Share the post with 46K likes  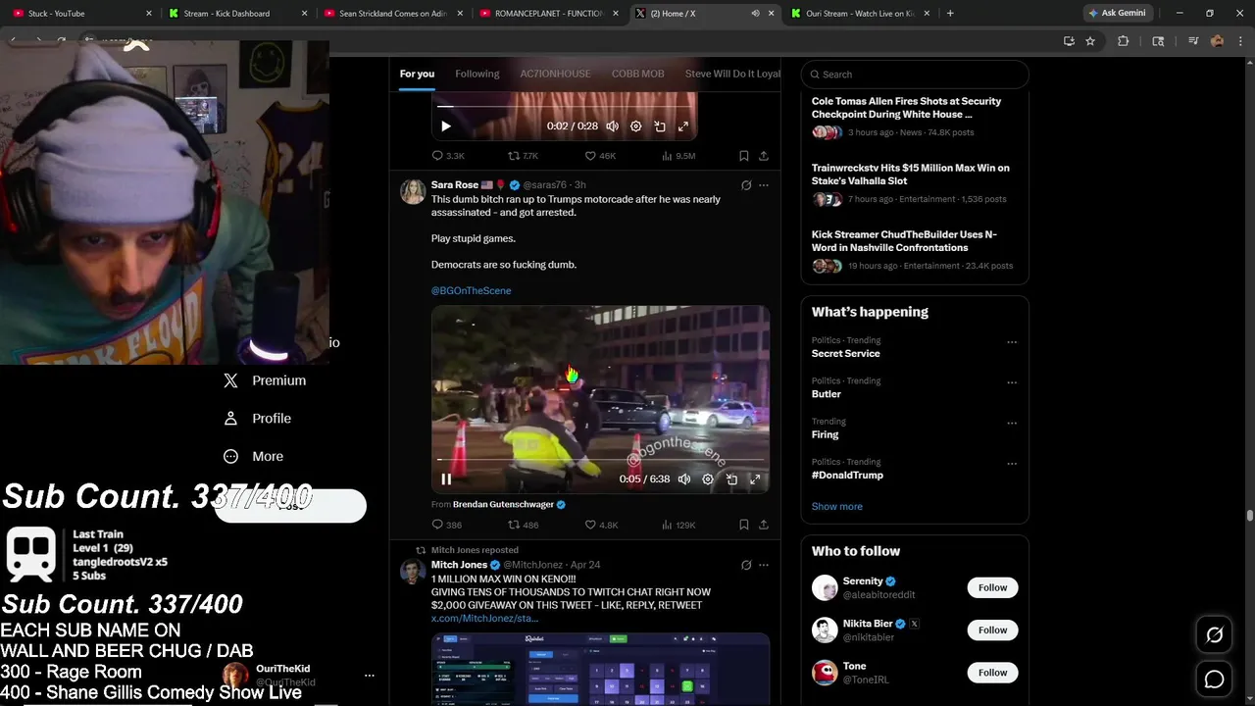coord(764,156)
